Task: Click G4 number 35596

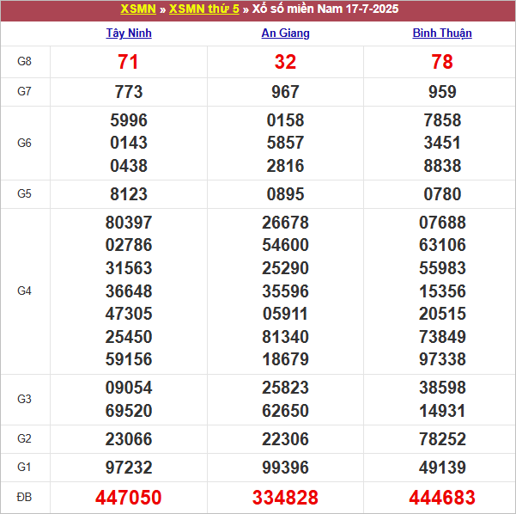Action: 285,291
